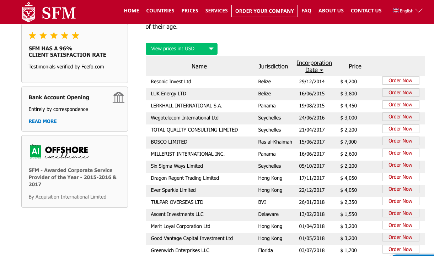Click the $ 4,450 price cell
The height and width of the screenshot is (256, 434).
pyautogui.click(x=349, y=106)
